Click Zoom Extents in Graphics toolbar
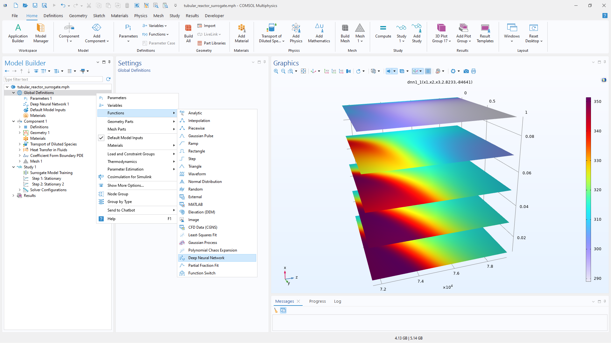Screen dimensions: 611x343 tap(303, 71)
